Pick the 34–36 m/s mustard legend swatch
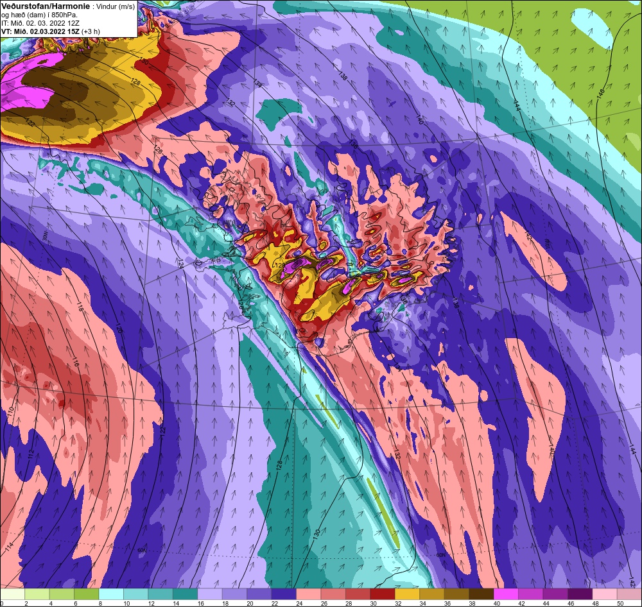This screenshot has height=607, width=642. coord(432,594)
